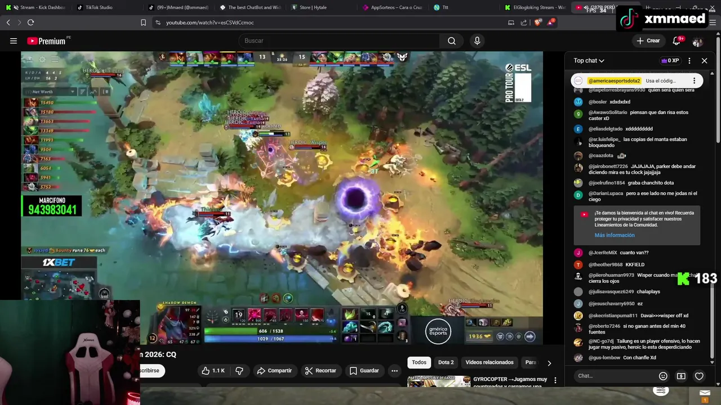The width and height of the screenshot is (721, 405).
Task: Follow the Más información link
Action: point(615,235)
